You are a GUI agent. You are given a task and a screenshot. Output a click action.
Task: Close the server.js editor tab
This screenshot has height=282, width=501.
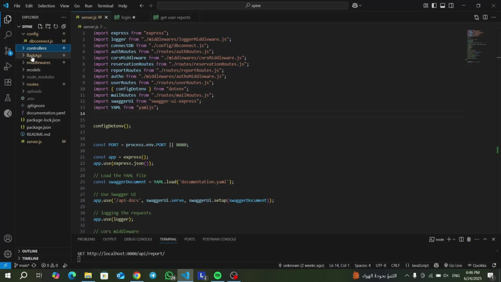click(x=106, y=17)
